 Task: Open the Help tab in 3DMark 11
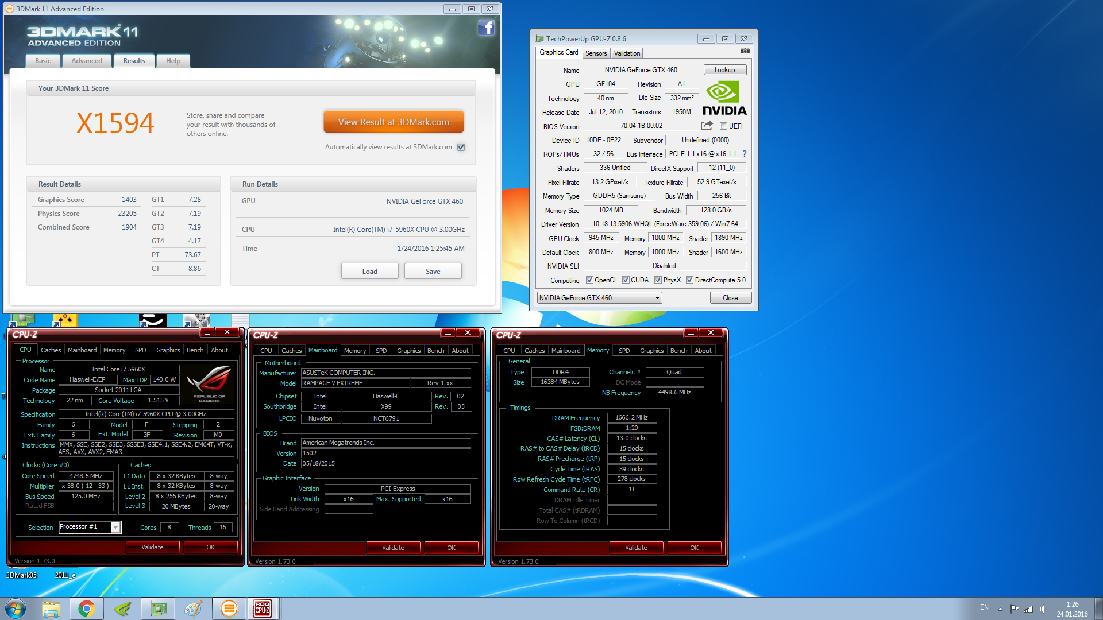point(173,61)
